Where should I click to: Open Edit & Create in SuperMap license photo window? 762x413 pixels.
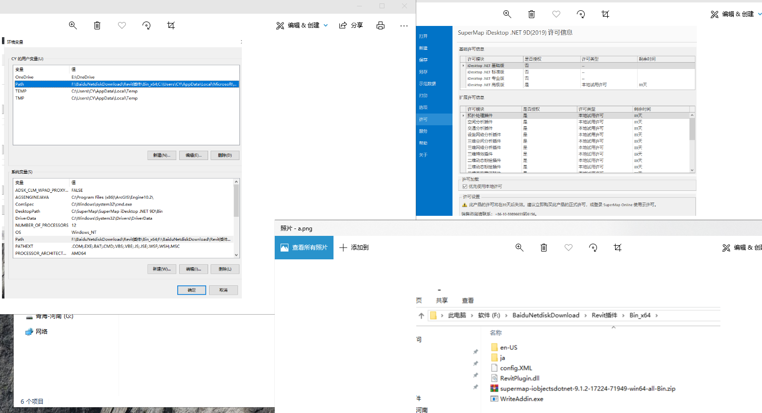point(736,14)
